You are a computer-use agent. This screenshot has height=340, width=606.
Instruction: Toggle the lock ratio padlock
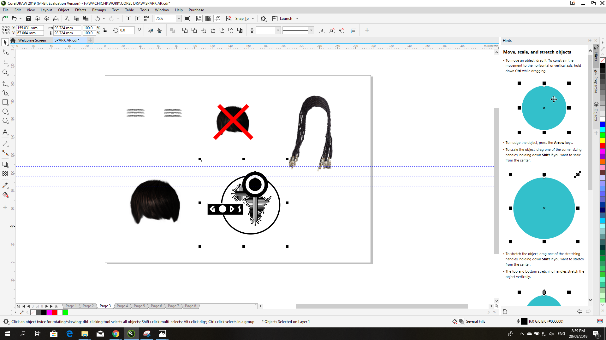pos(105,31)
